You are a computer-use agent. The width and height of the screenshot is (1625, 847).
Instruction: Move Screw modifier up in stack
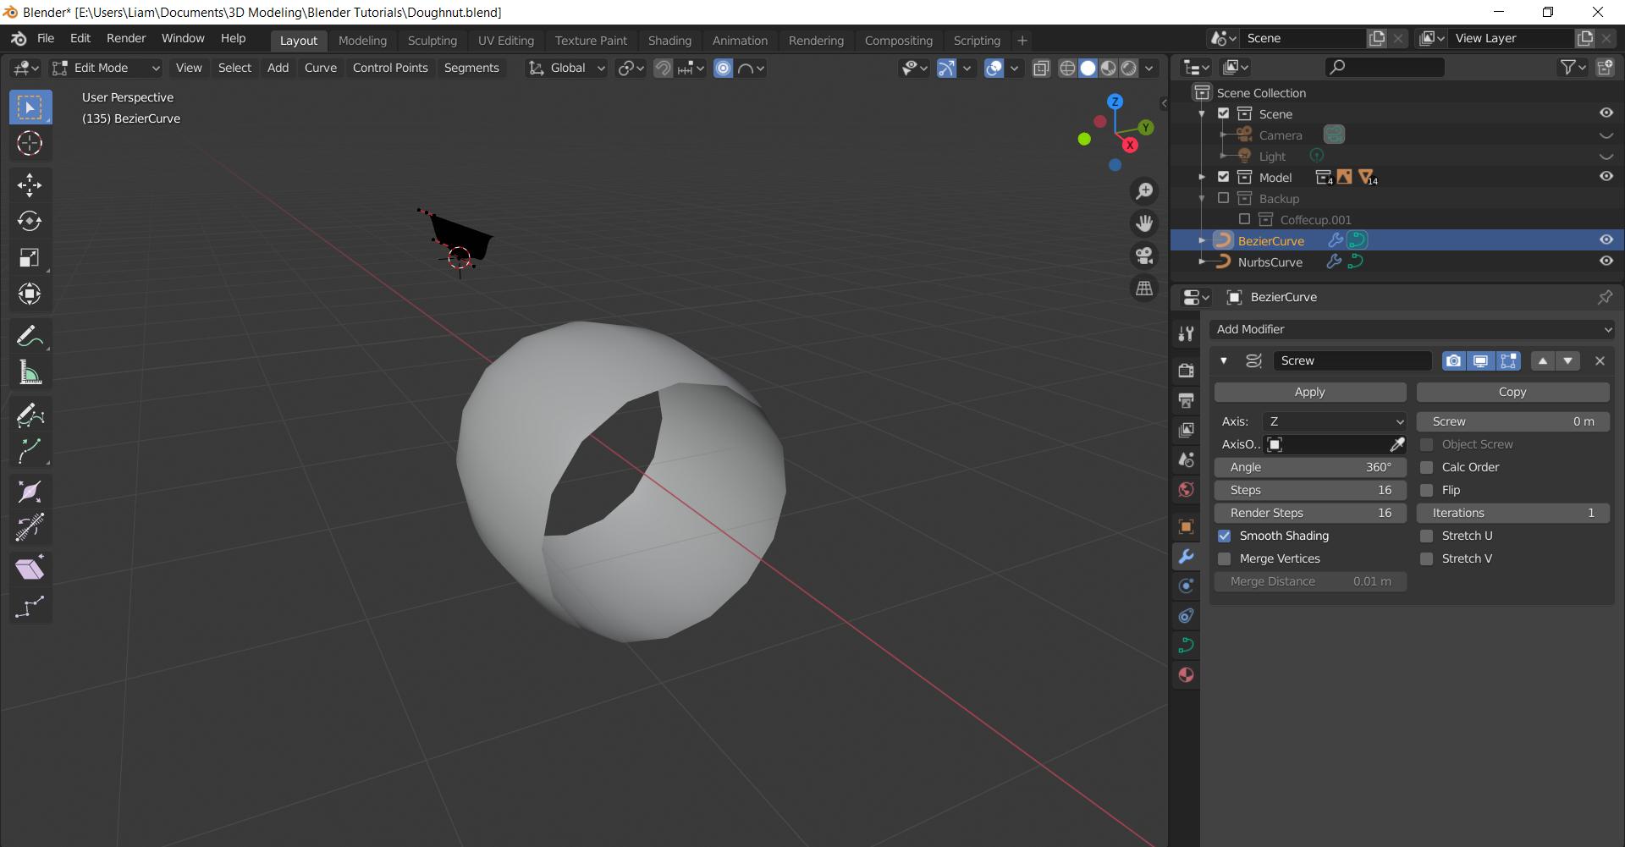1543,360
